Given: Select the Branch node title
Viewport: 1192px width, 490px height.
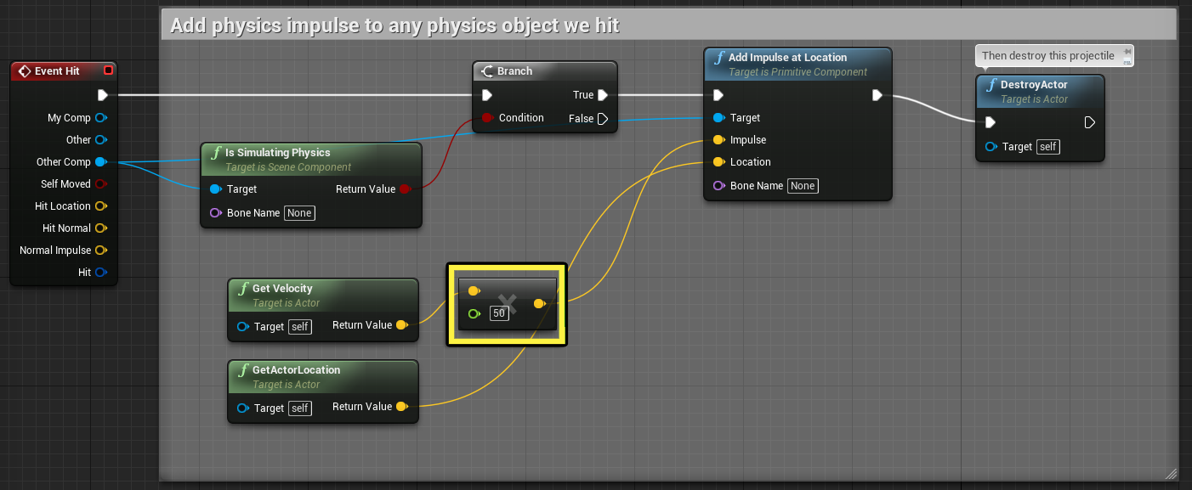Looking at the screenshot, I should pyautogui.click(x=514, y=71).
